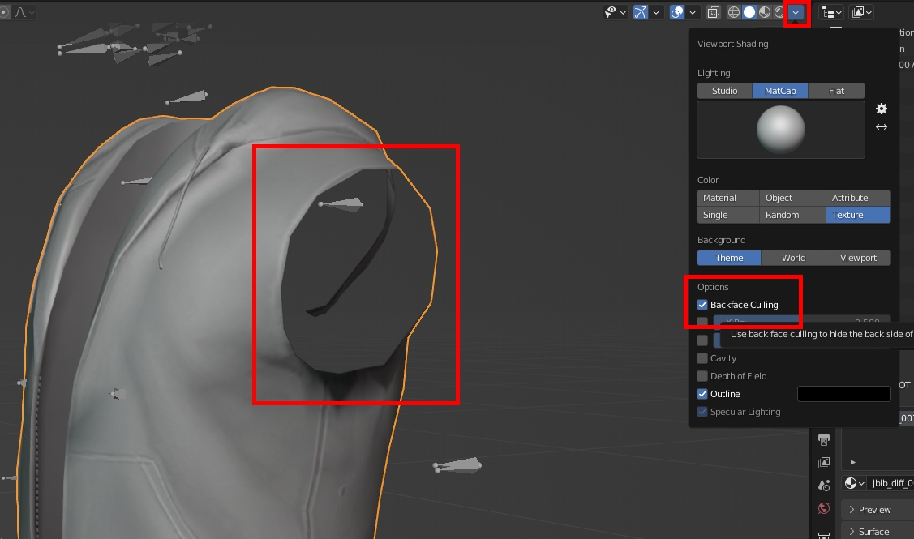Image resolution: width=914 pixels, height=539 pixels.
Task: Toggle viewport overlays button
Action: coord(676,12)
